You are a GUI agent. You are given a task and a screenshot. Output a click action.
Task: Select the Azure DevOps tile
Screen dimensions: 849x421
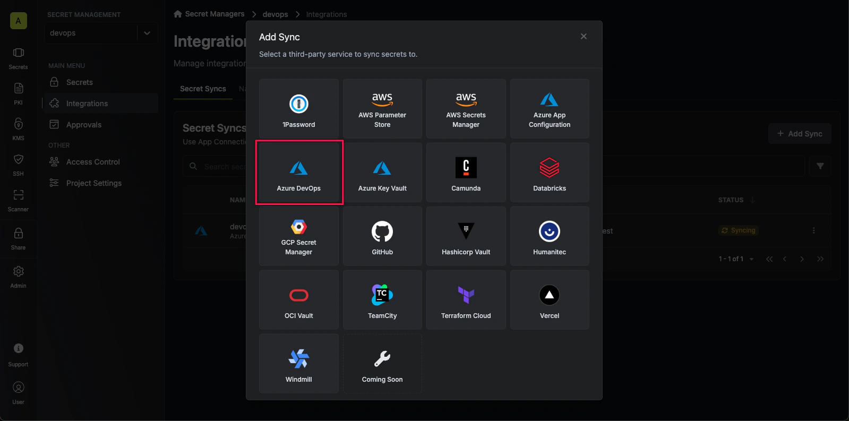coord(299,173)
